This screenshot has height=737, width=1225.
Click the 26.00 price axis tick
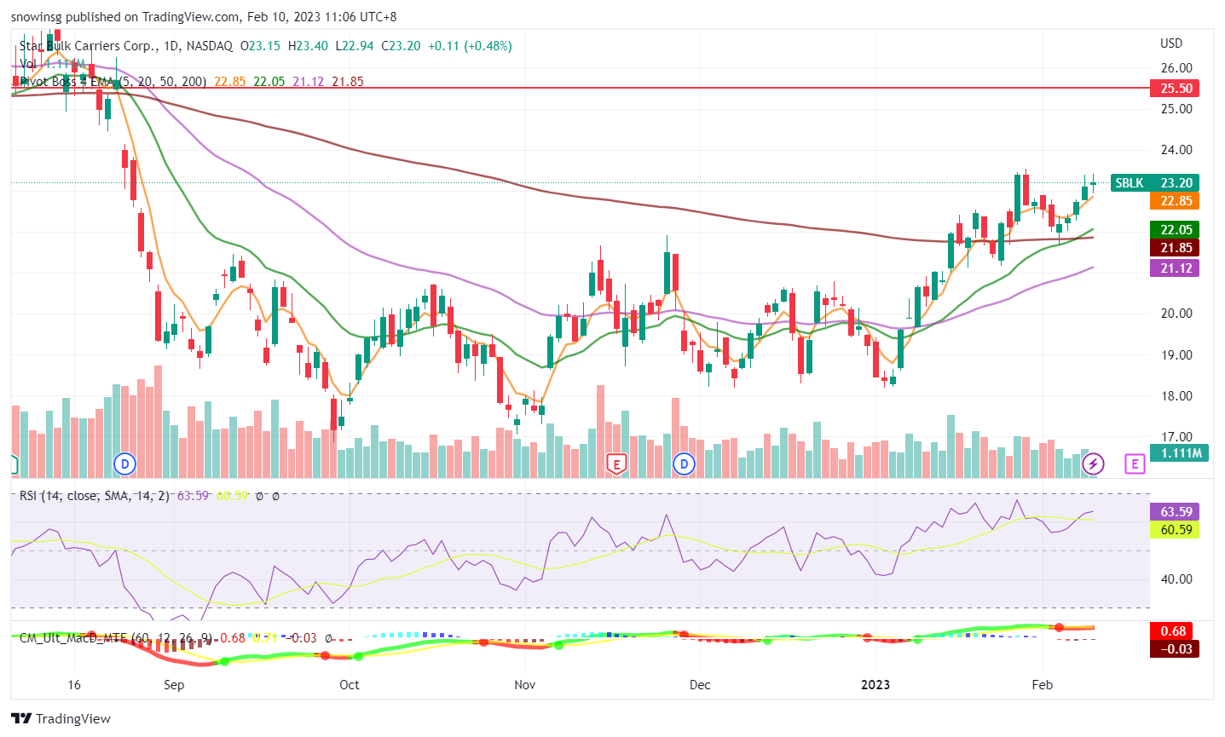point(1176,68)
